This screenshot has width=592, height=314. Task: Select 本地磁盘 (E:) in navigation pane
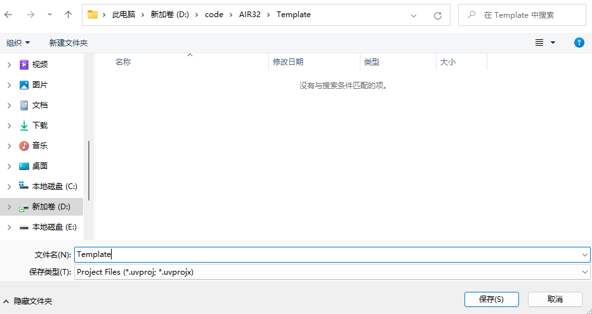pos(55,227)
